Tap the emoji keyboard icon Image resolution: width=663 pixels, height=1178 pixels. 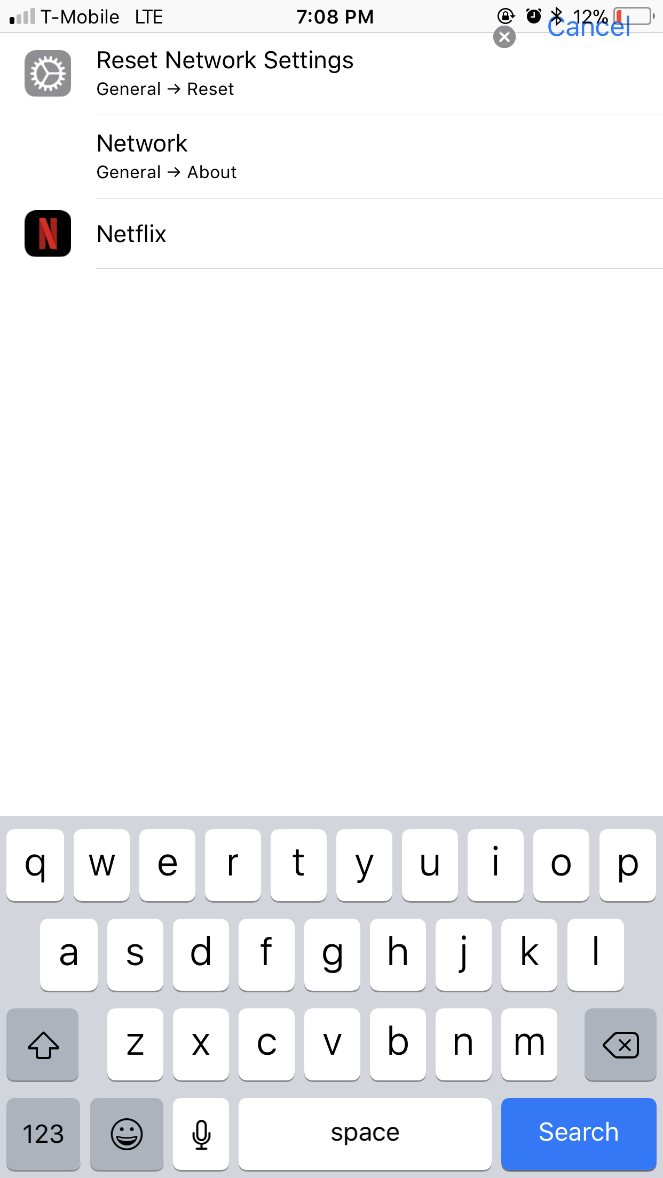[127, 1134]
